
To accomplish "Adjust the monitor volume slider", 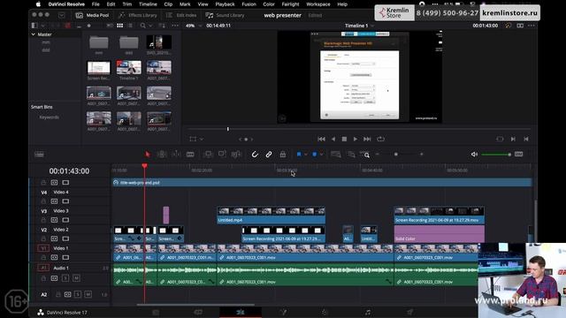I will tap(496, 155).
